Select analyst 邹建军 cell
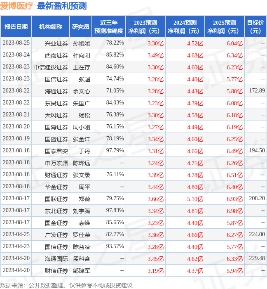Image resolution: width=267 pixels, height=289 pixels. [x=82, y=271]
